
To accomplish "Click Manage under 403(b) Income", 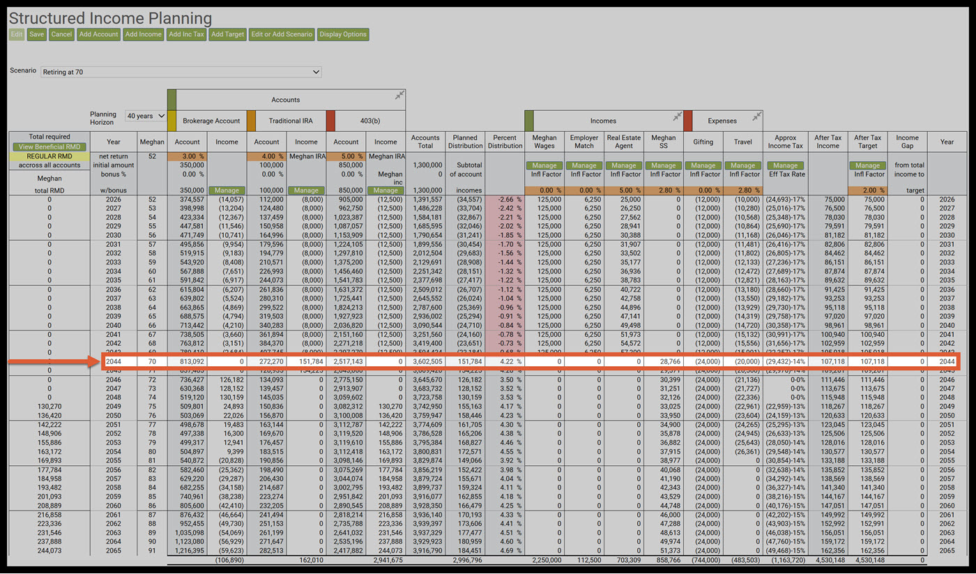I will pyautogui.click(x=385, y=190).
